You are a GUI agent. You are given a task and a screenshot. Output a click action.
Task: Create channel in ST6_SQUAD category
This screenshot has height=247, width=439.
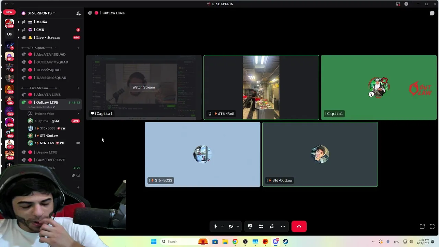point(78,48)
